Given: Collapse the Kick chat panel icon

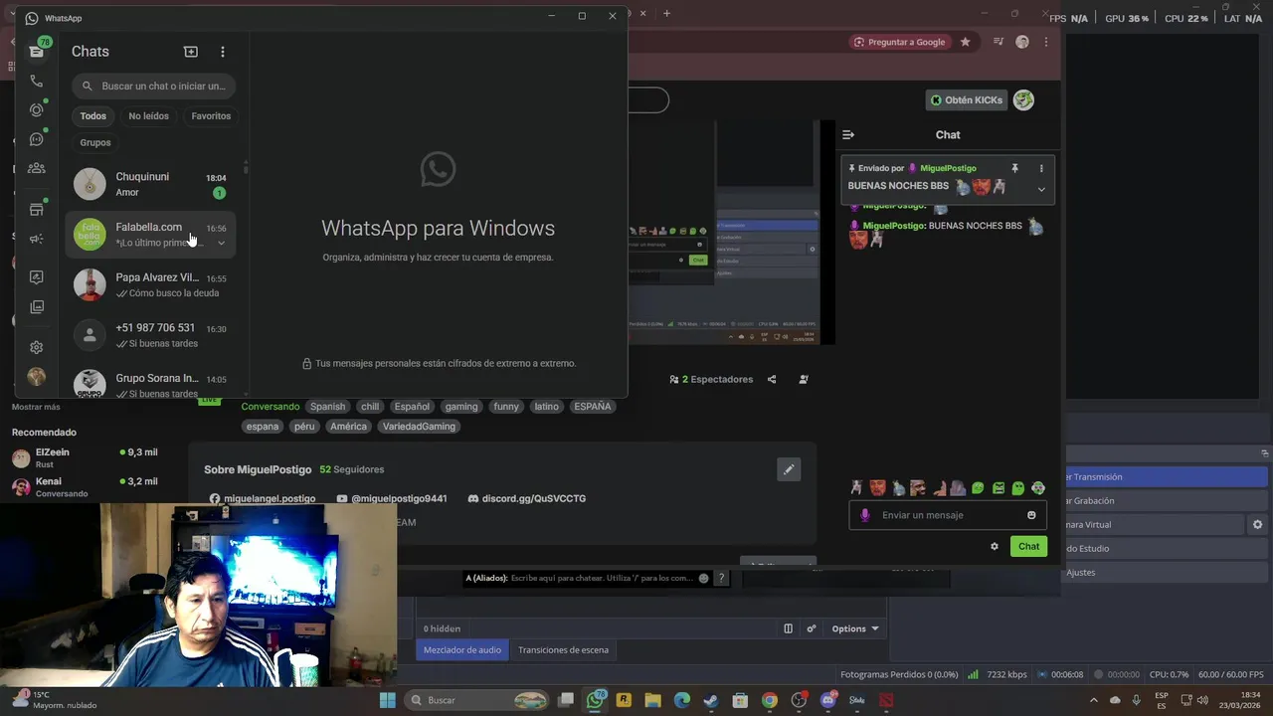Looking at the screenshot, I should tap(848, 134).
